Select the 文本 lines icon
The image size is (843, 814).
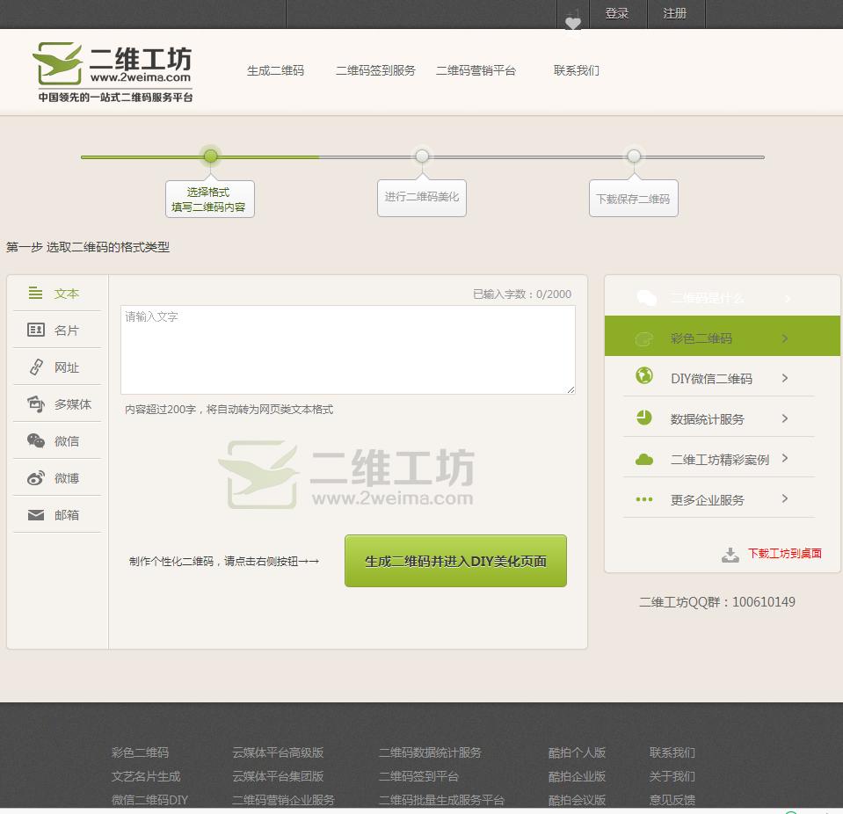tap(35, 293)
